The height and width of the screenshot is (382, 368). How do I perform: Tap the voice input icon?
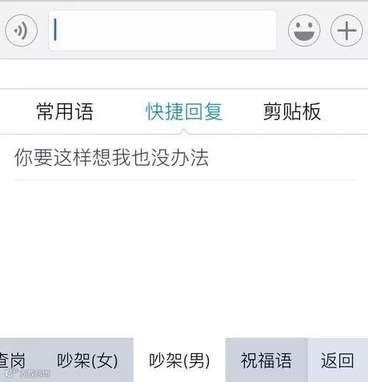22,30
